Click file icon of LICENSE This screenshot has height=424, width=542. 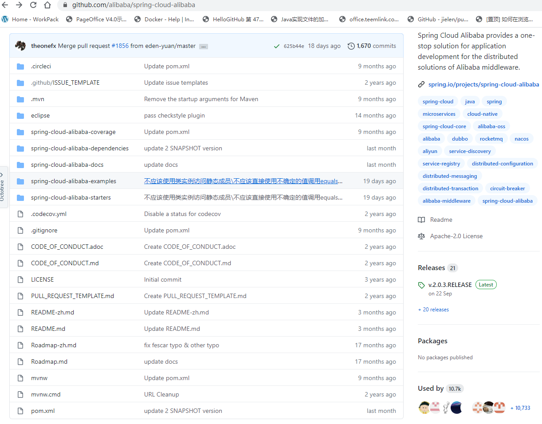(x=20, y=279)
